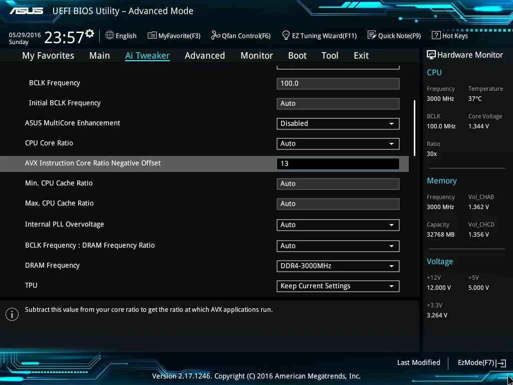Click the Hot Keys question mark icon
This screenshot has height=385, width=513.
pos(436,36)
